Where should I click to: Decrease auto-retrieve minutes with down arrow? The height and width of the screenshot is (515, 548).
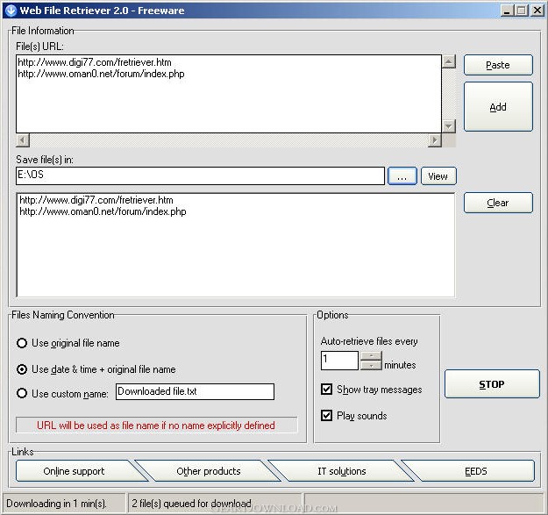[x=371, y=365]
